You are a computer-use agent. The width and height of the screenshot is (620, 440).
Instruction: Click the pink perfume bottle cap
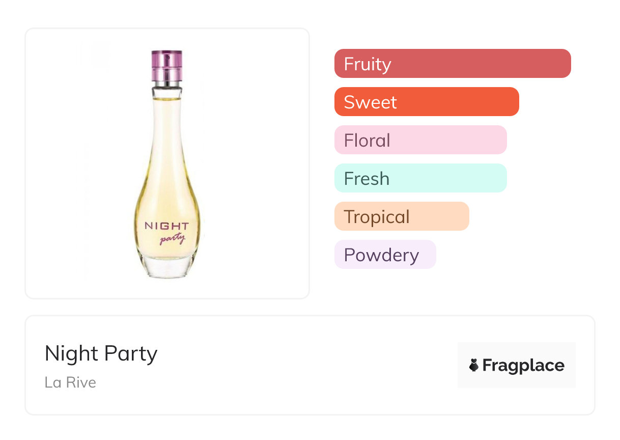pos(166,63)
